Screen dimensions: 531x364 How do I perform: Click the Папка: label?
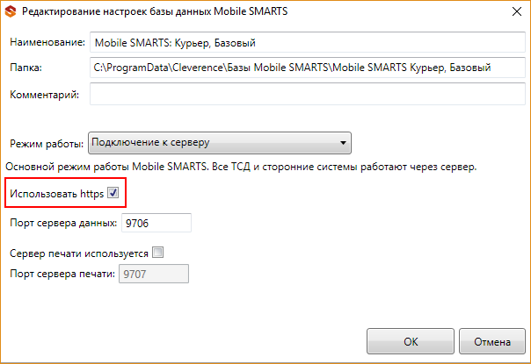(x=25, y=68)
